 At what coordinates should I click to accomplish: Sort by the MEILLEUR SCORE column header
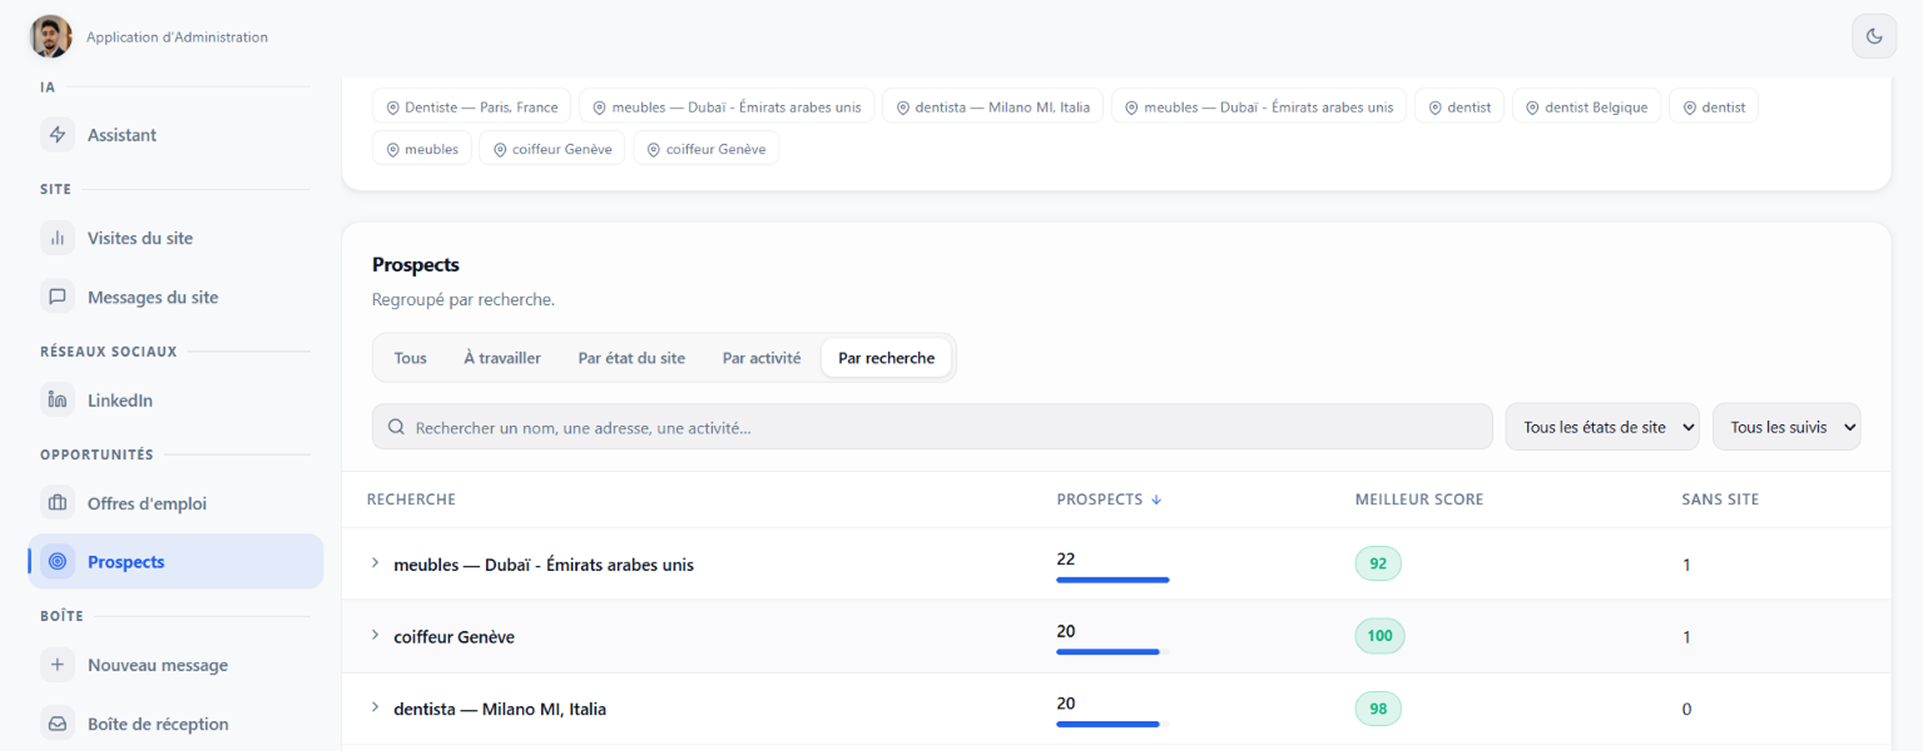[1419, 499]
